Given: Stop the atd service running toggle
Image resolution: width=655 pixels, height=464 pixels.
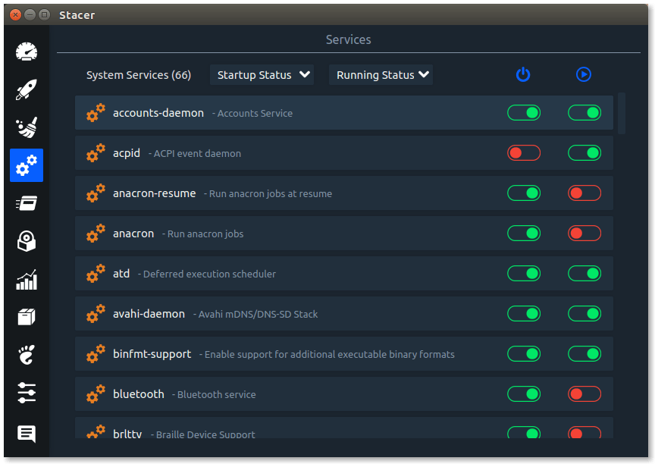Looking at the screenshot, I should 584,274.
